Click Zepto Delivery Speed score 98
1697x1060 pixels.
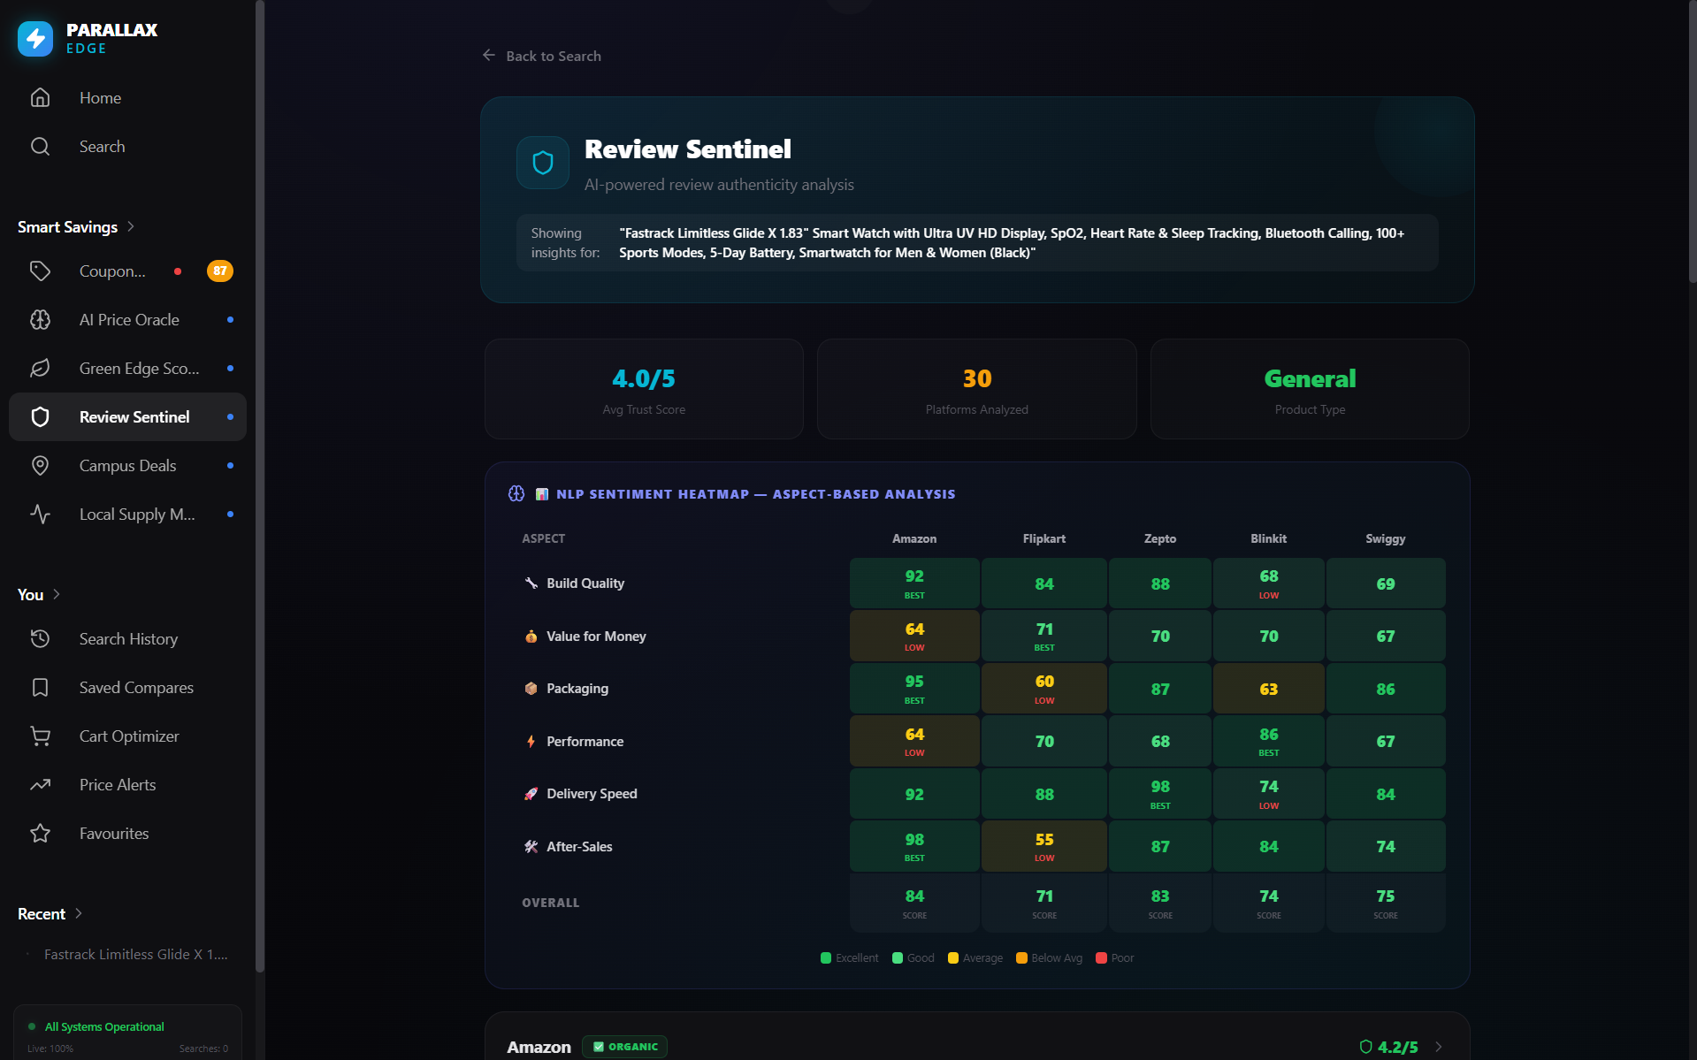click(1160, 794)
